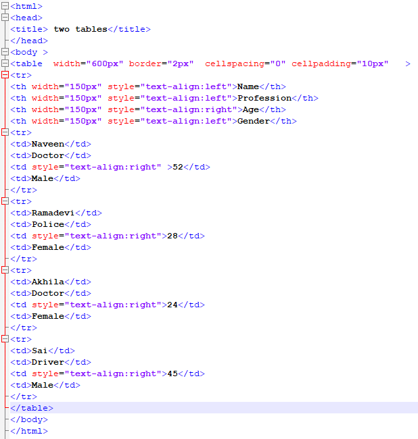Collapse the <html> fold marker
Viewport: 418px width, 439px height.
(5, 5)
